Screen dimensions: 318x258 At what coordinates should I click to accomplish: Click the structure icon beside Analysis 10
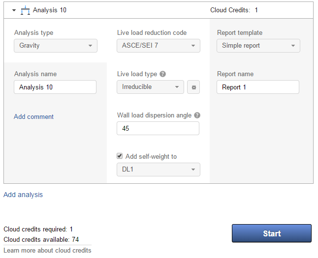[25, 10]
